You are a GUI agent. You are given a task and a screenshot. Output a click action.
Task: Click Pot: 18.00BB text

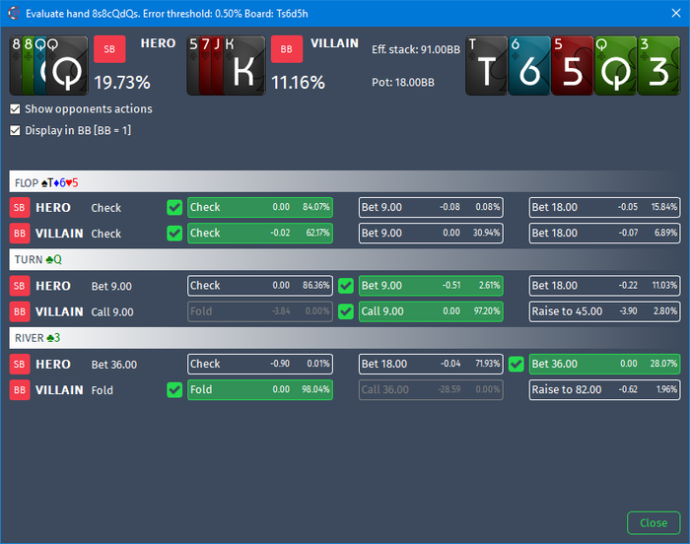coord(403,83)
